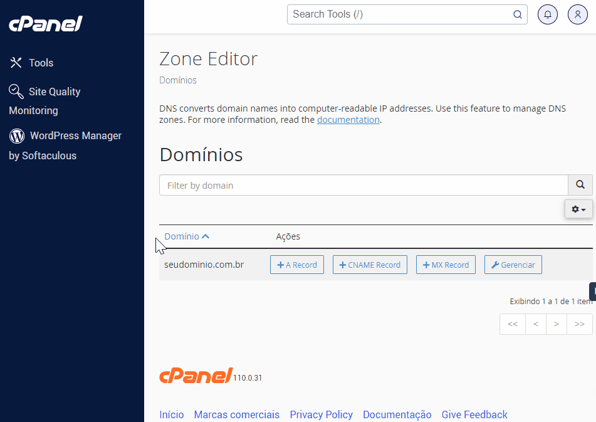Click the orange cPanel footer logo
The width and height of the screenshot is (596, 422).
[x=196, y=376]
